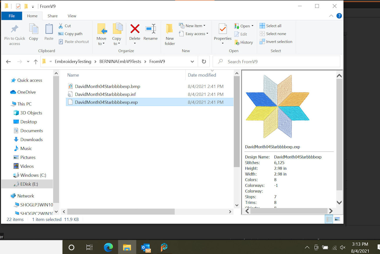This screenshot has height=254, width=380.
Task: Sort by Date modified column header
Action: click(x=202, y=75)
